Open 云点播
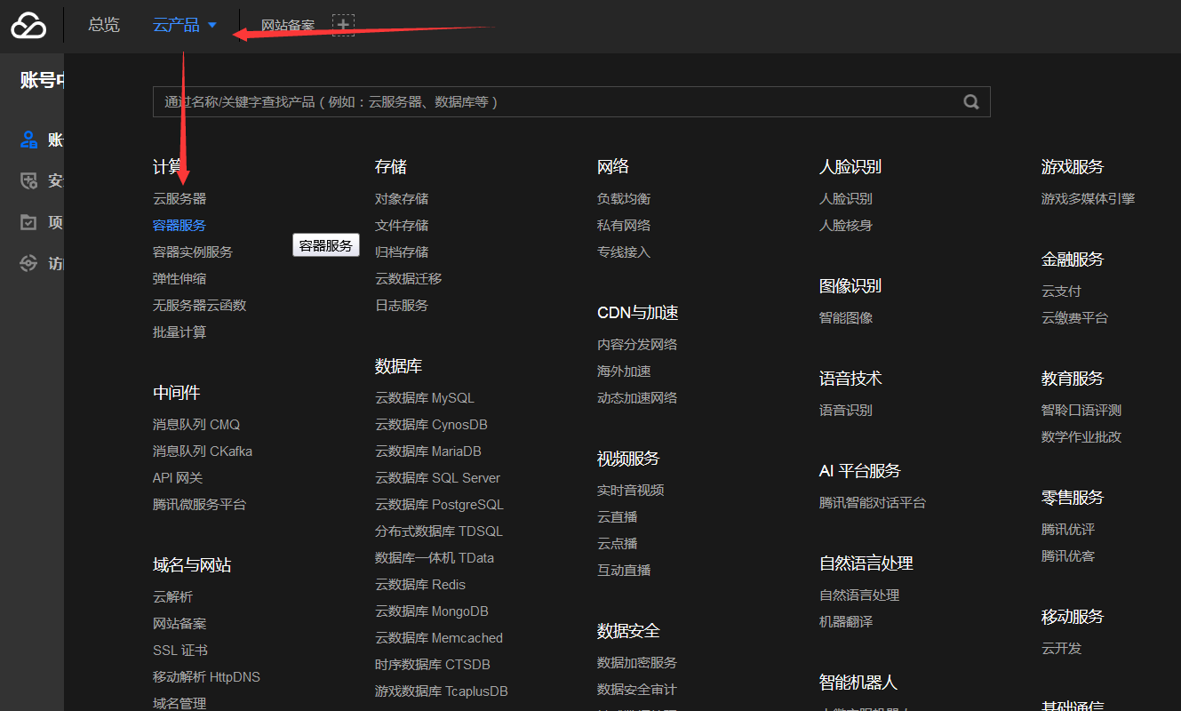 pyautogui.click(x=617, y=543)
